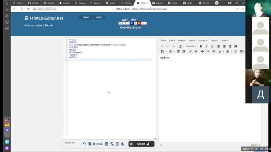The width and height of the screenshot is (271, 152).
Task: Expand numbered list style dropdown arrow
Action: click(174, 52)
